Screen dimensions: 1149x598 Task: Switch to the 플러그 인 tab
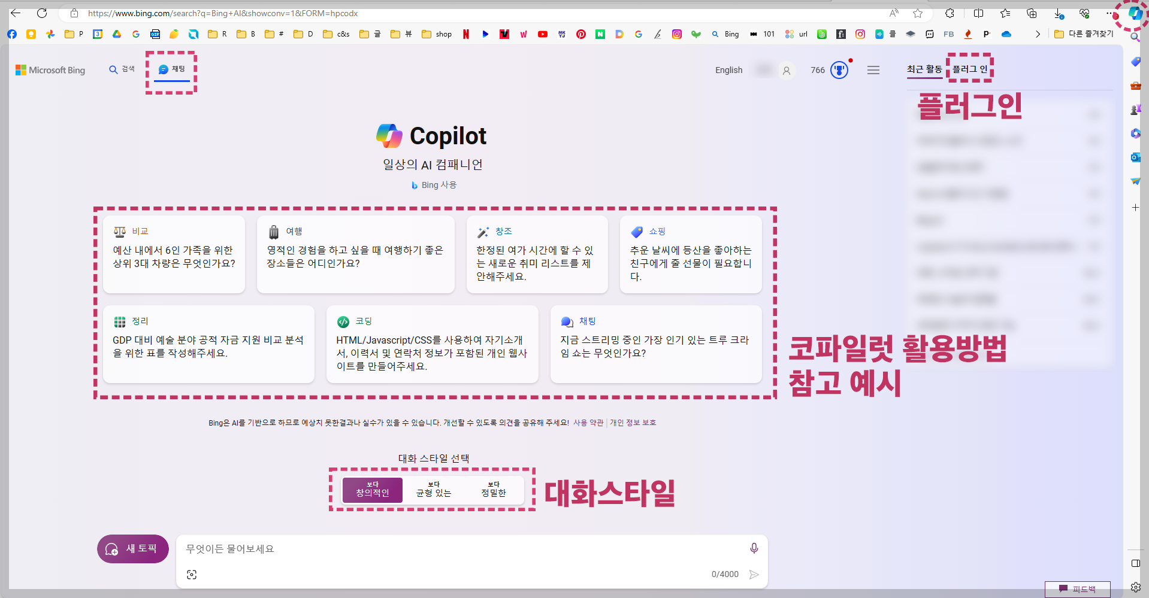(x=970, y=69)
